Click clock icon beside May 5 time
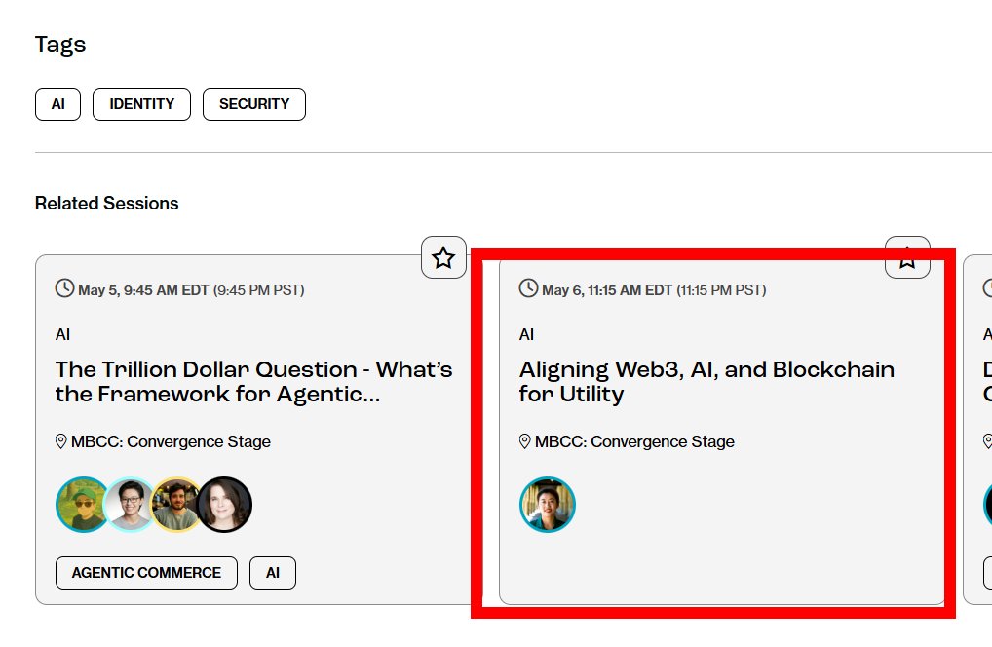Viewport: 992px width, 647px height. point(64,288)
